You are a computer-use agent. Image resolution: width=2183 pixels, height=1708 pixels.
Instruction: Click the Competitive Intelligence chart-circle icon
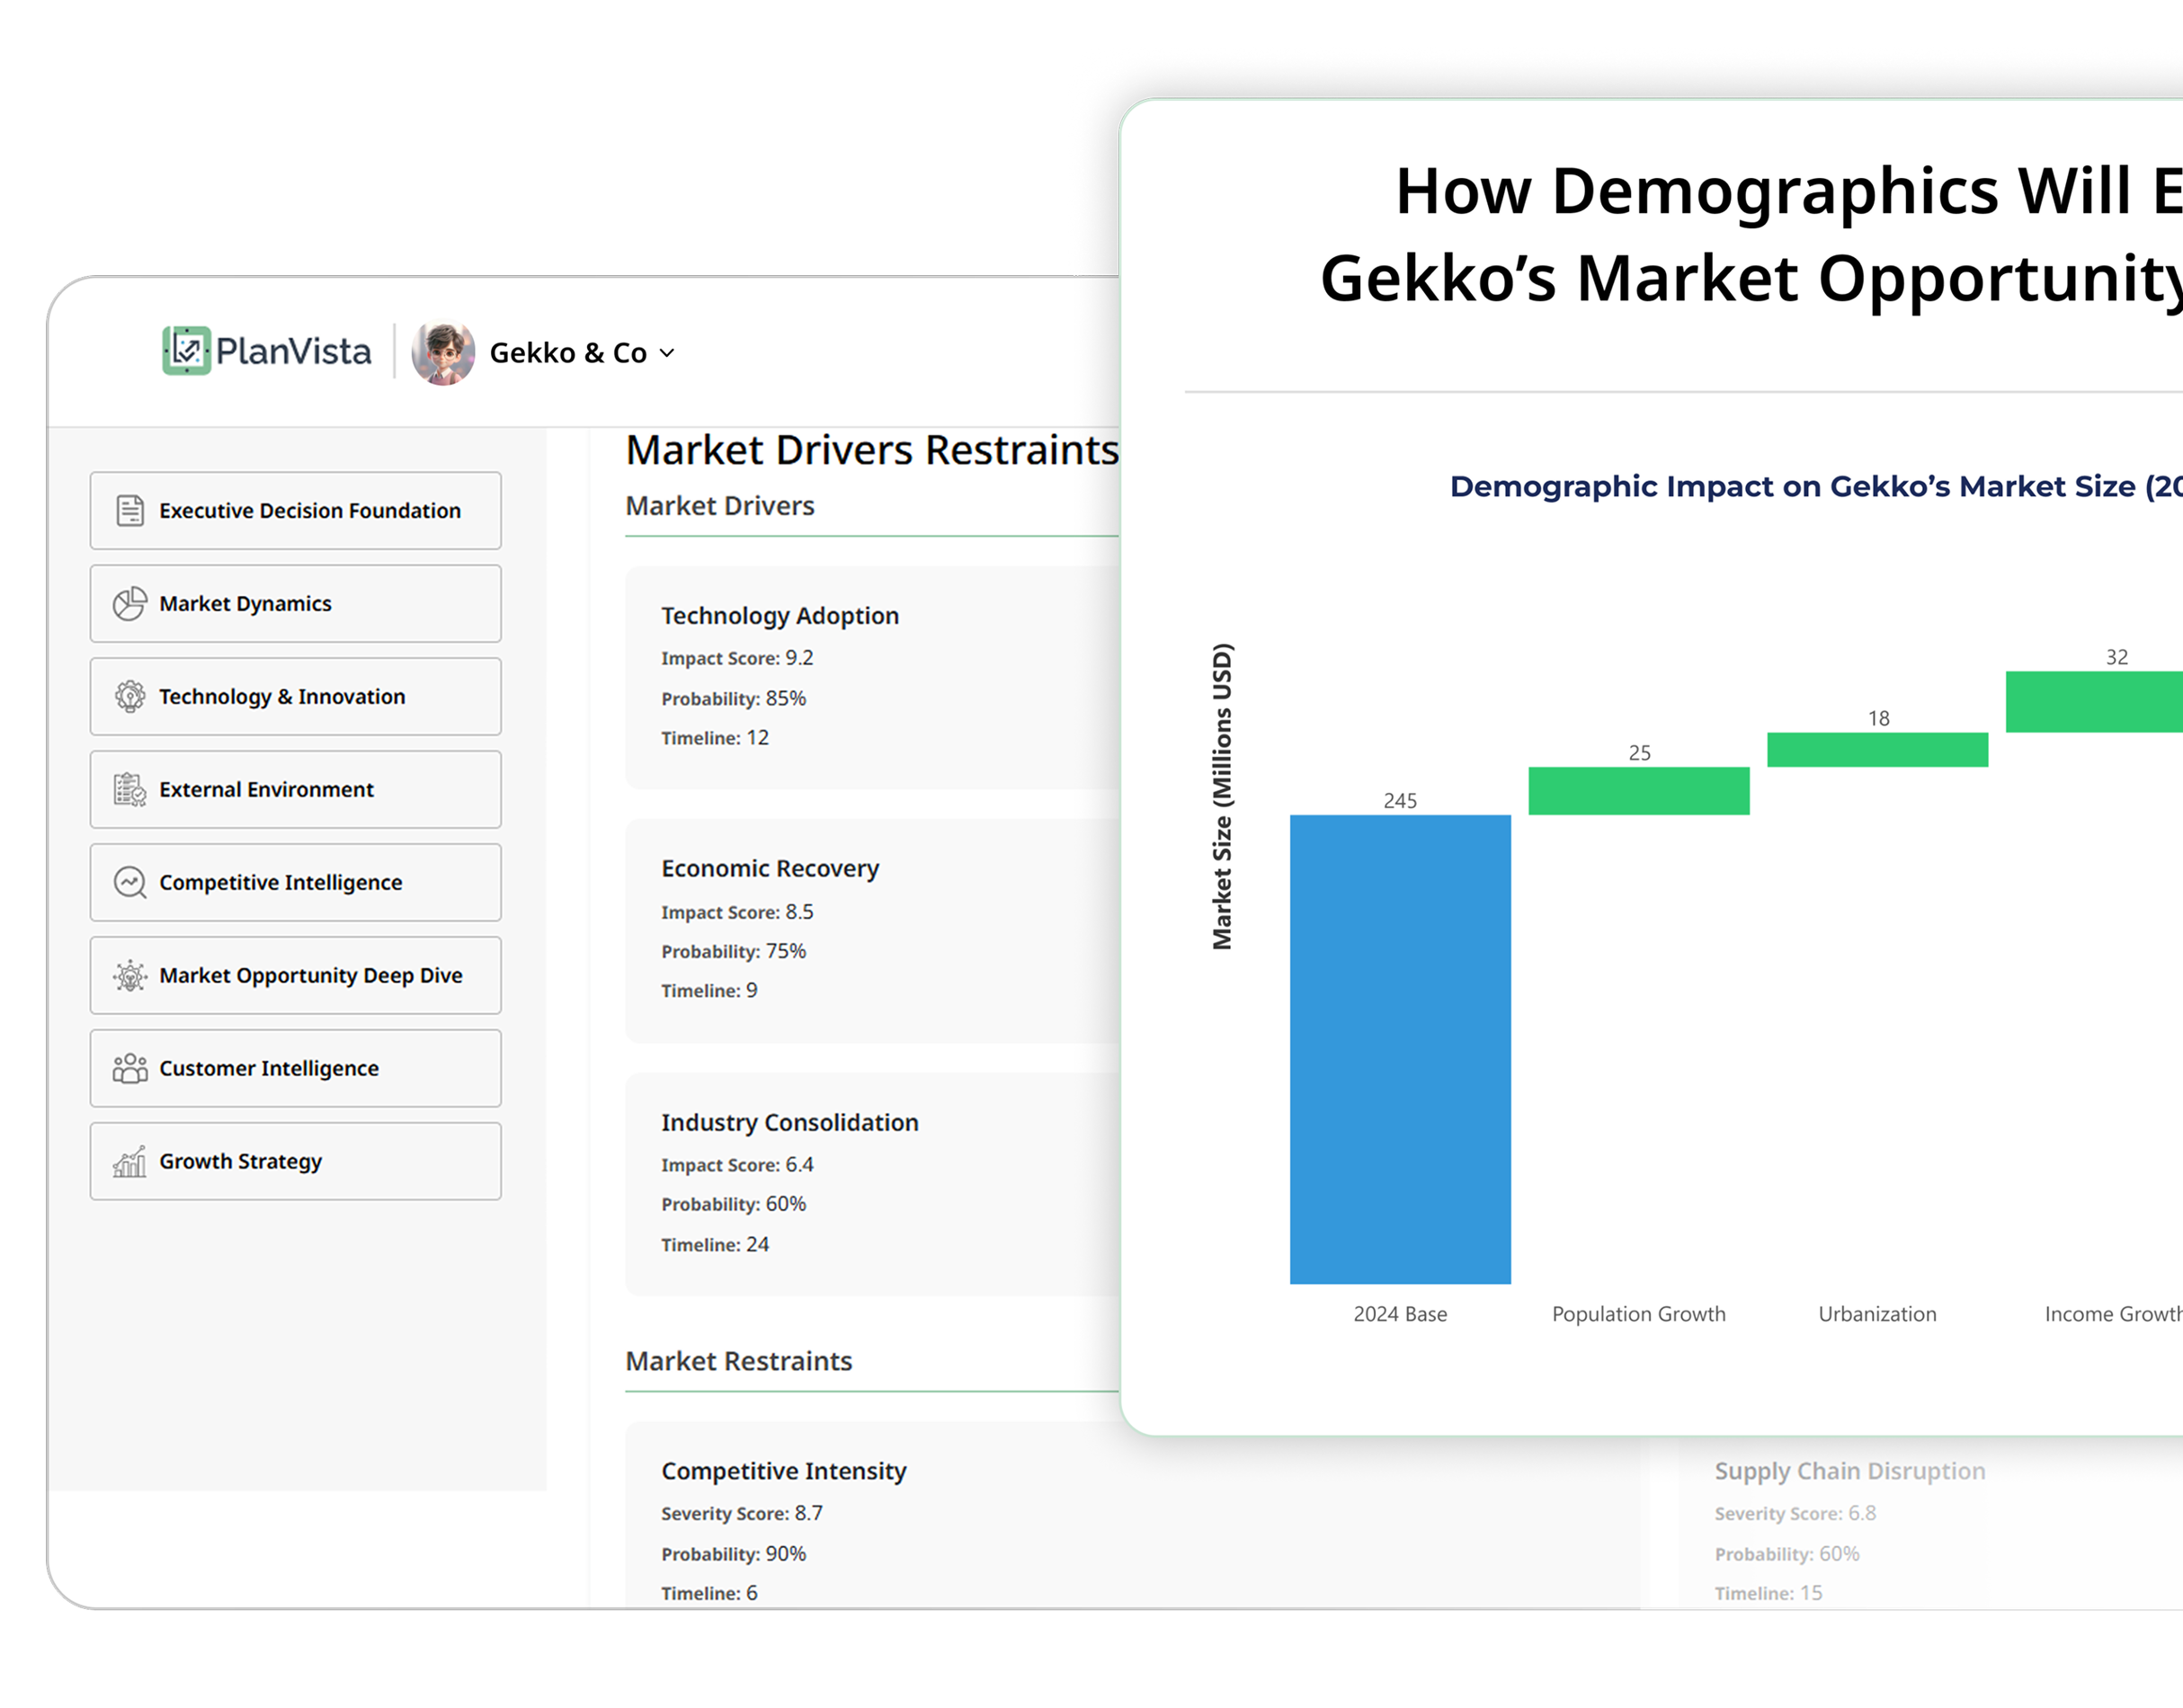(130, 883)
